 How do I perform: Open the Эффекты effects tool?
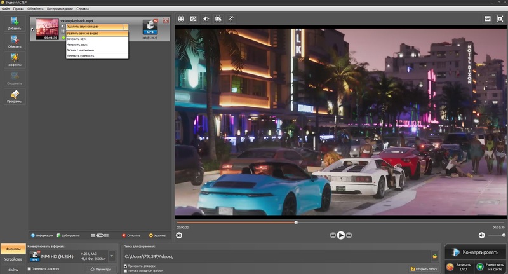(15, 60)
